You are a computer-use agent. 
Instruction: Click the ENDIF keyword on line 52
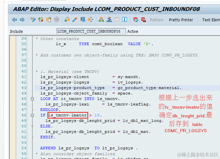47,137
